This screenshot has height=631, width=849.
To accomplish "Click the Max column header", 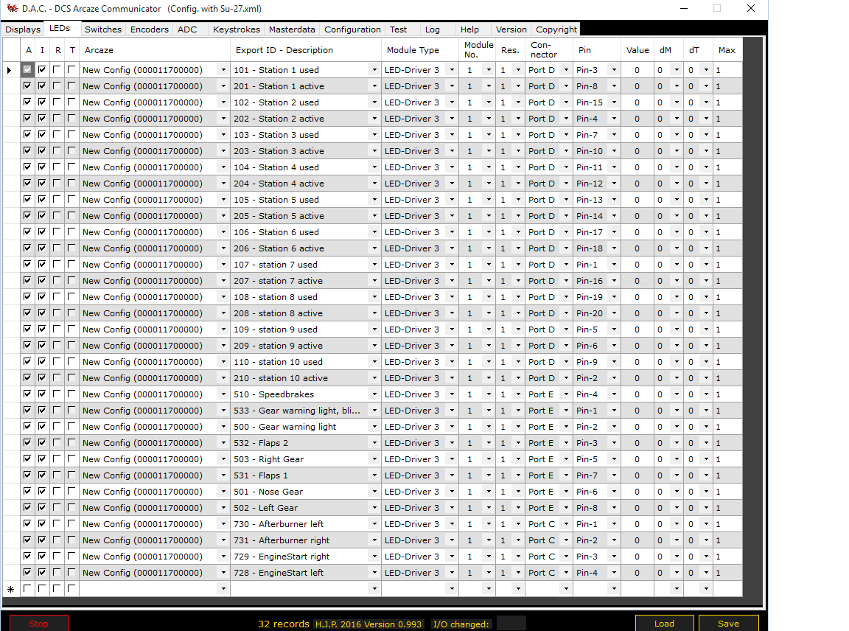I will 727,50.
